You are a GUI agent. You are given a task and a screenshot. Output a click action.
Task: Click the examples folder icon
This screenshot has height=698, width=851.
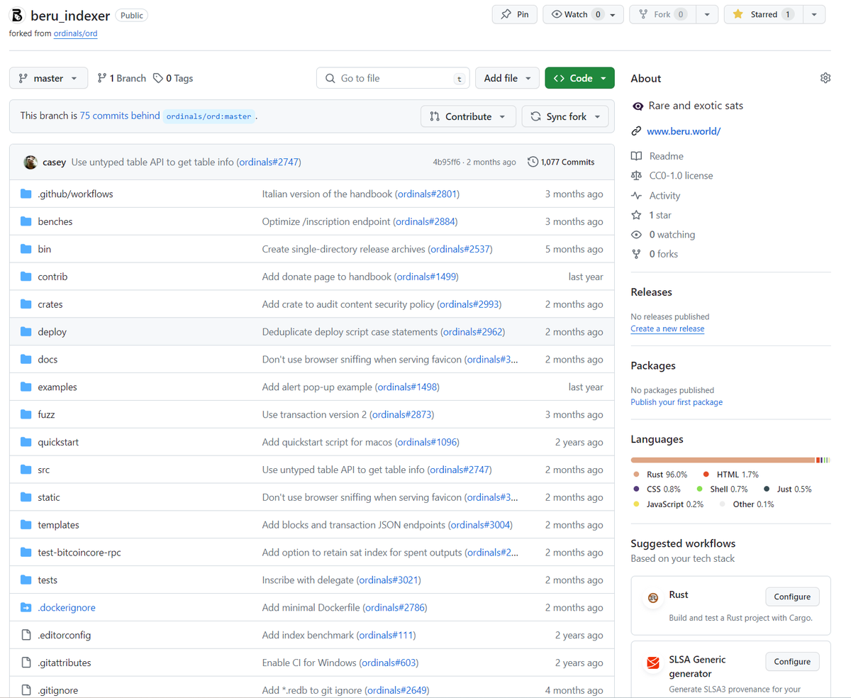point(26,387)
